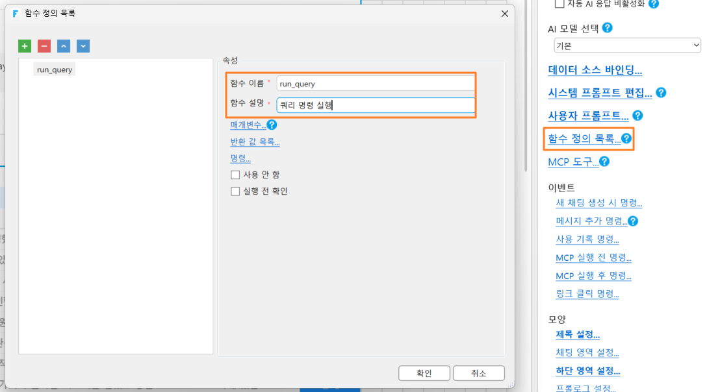Add a new function with the green plus button
Viewport: 707px width, 392px height.
pos(25,46)
